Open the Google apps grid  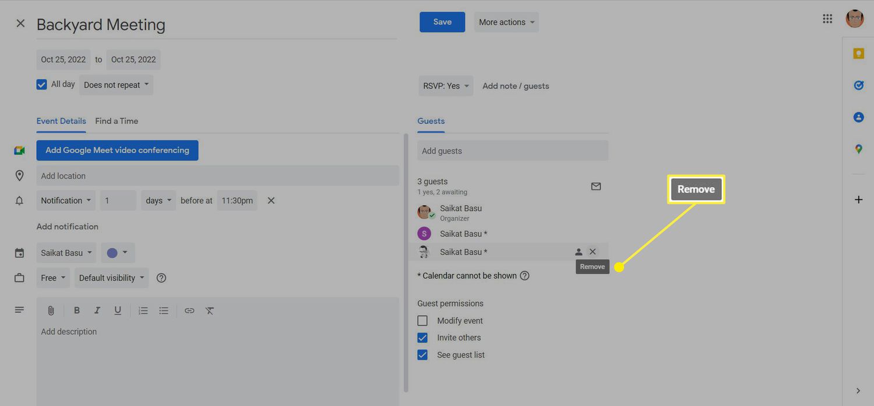827,19
